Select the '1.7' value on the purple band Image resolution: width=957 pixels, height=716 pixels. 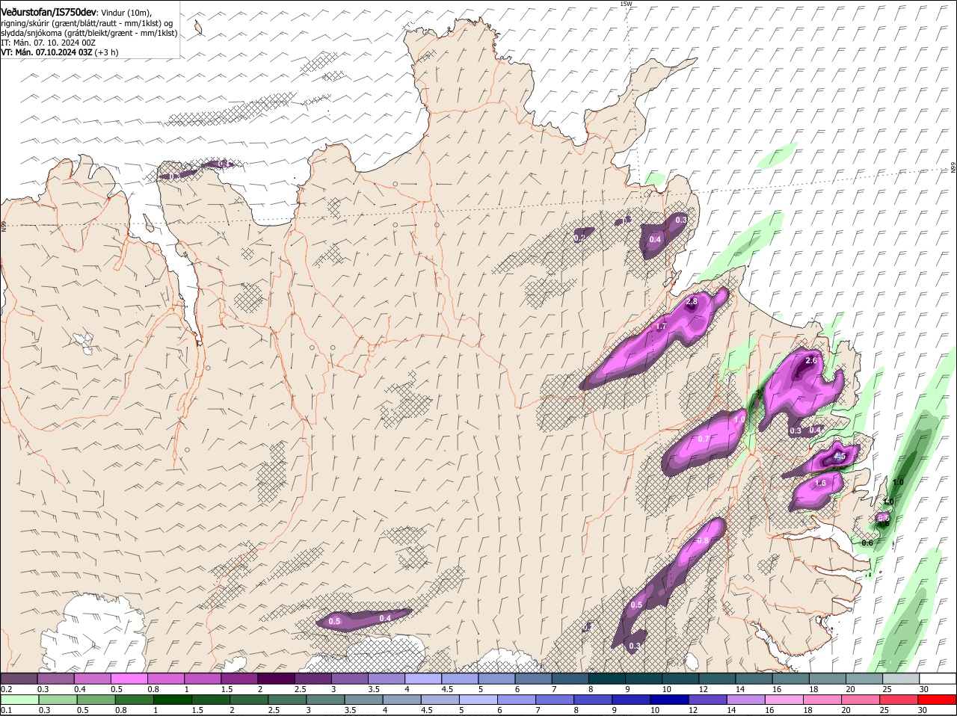tap(661, 327)
